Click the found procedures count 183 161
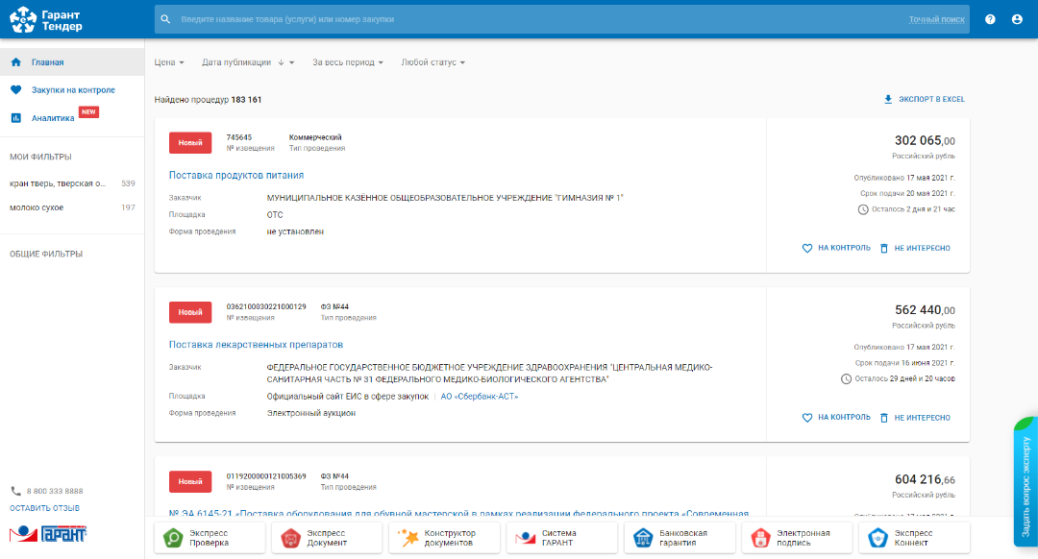This screenshot has width=1038, height=559. tap(246, 100)
